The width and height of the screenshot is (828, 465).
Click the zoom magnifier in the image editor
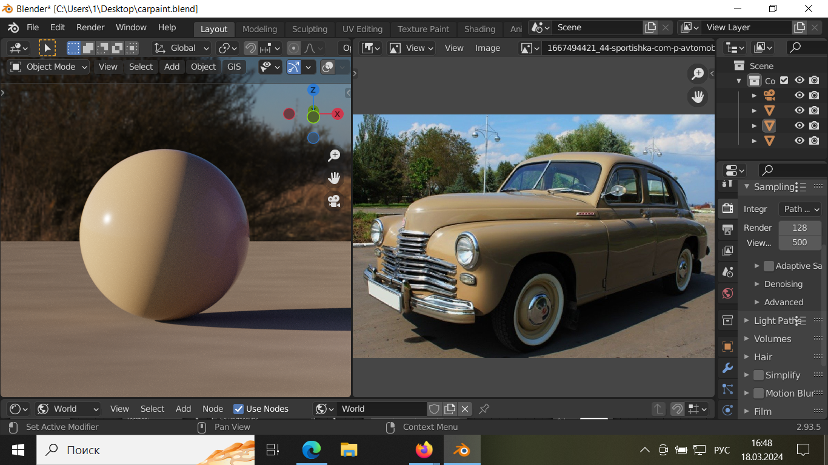(698, 74)
